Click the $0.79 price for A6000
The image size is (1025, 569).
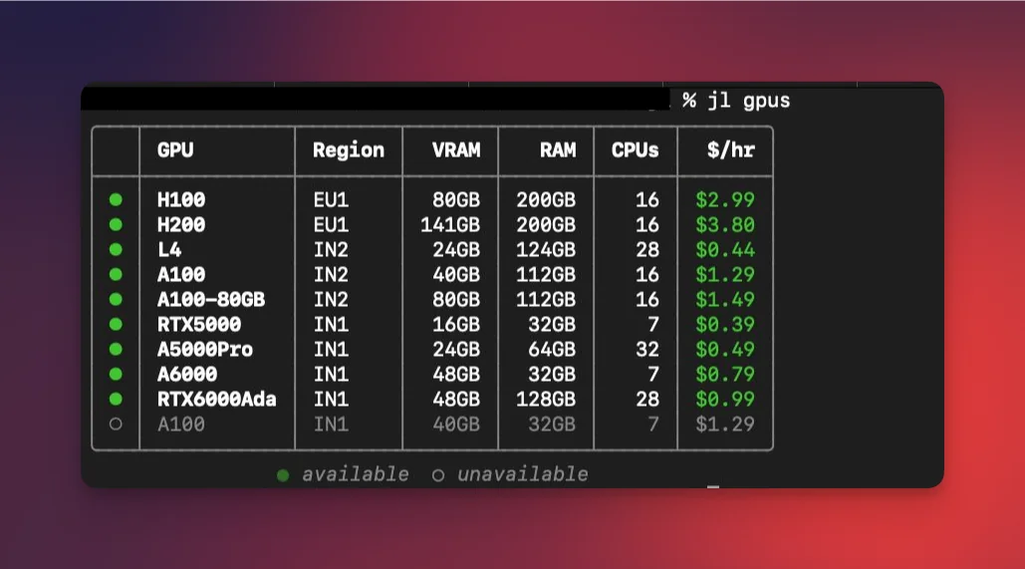click(725, 374)
